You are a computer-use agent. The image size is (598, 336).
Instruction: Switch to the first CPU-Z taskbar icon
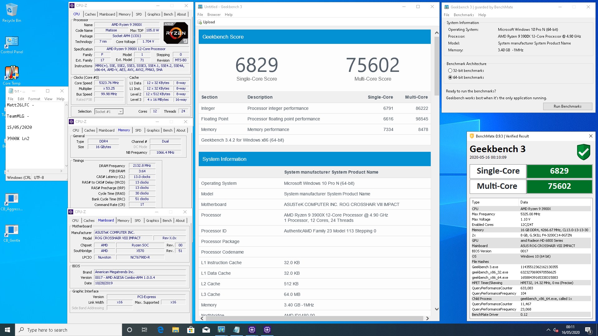pos(252,330)
